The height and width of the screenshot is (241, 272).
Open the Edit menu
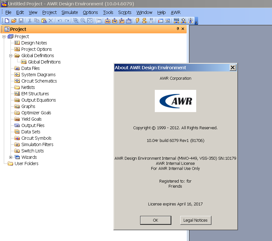point(20,12)
